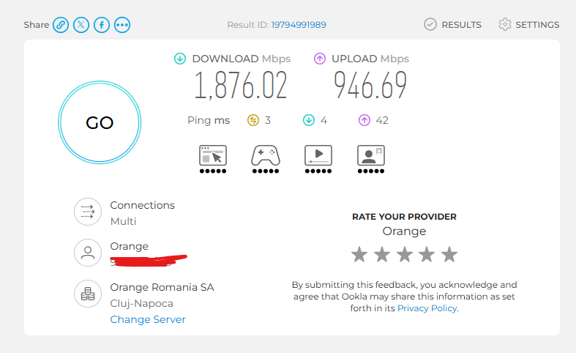
Task: Copy the share link icon
Action: (61, 25)
